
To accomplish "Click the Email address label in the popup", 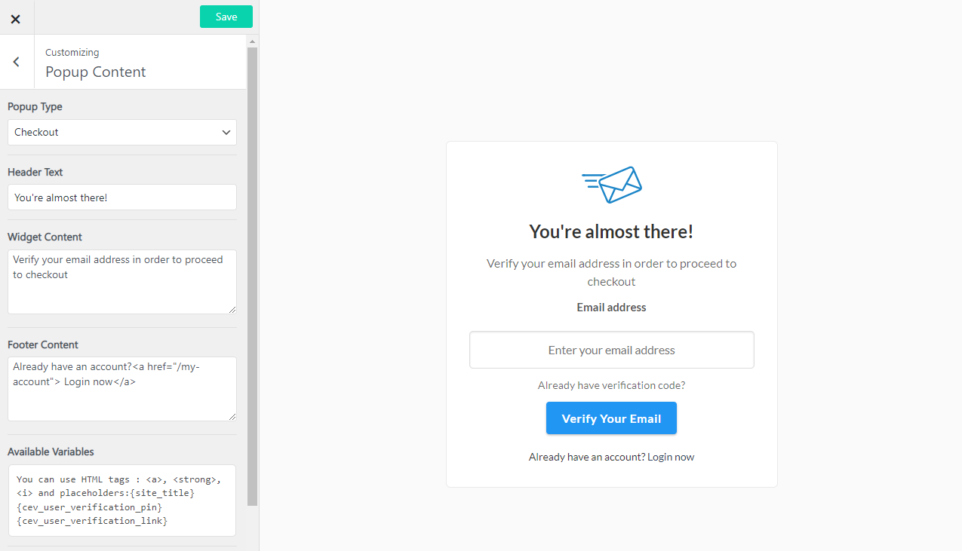I will (x=611, y=307).
